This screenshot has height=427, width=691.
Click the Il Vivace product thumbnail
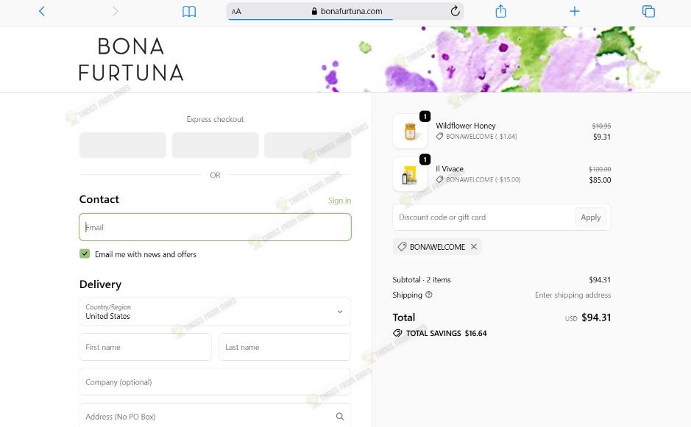point(411,174)
